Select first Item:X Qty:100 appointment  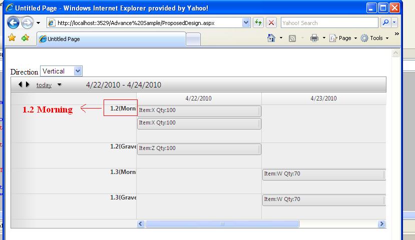pos(199,111)
